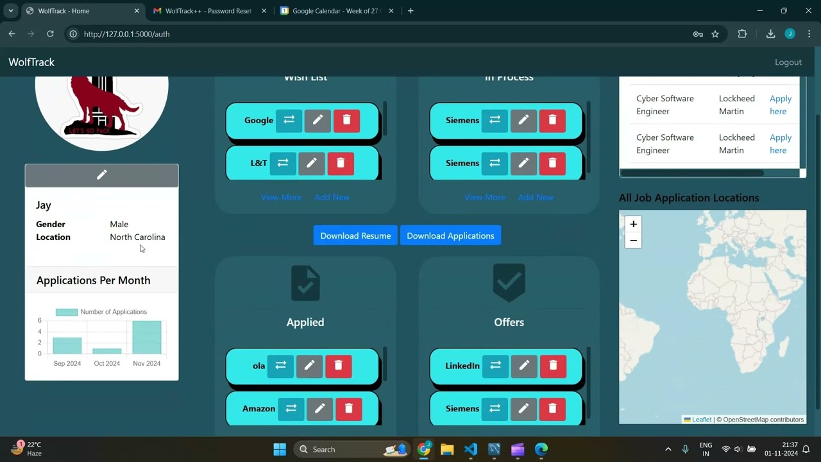
Task: Switch to the WolfTrack++ Password Reset tab
Action: pos(208,11)
